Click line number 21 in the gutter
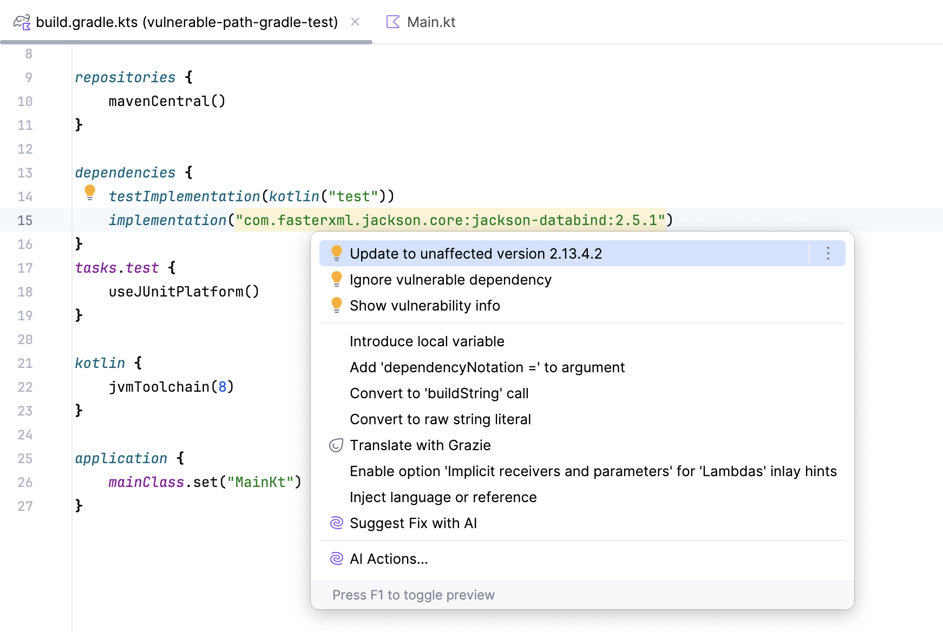Screen dimensions: 943x632 [x=25, y=363]
